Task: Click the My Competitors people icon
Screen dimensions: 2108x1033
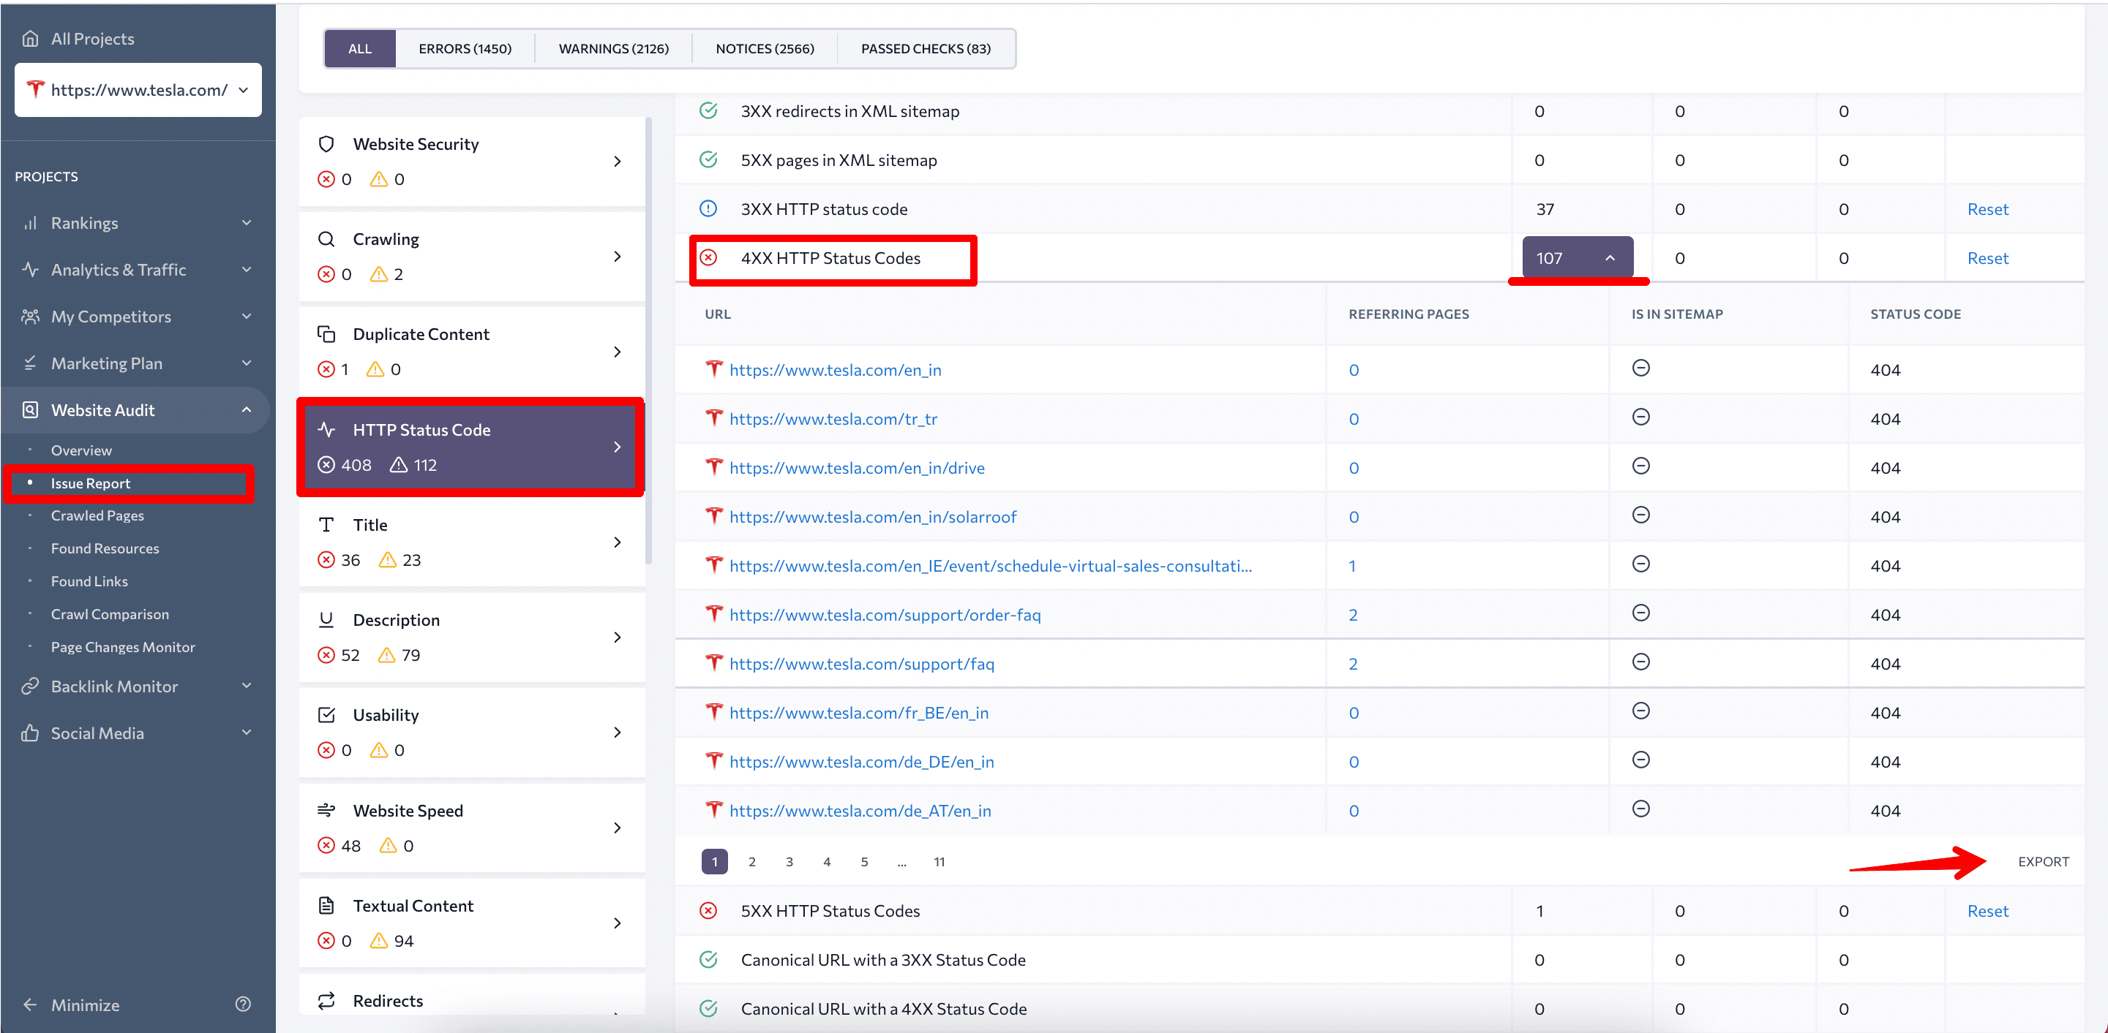Action: 30,316
